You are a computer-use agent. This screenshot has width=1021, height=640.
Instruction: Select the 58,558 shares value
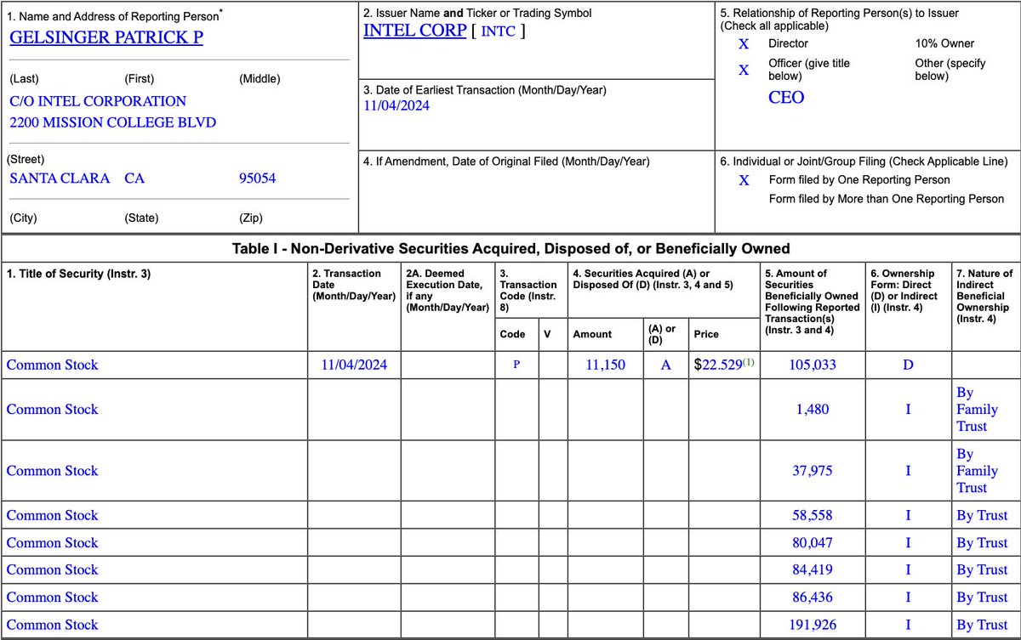click(813, 515)
